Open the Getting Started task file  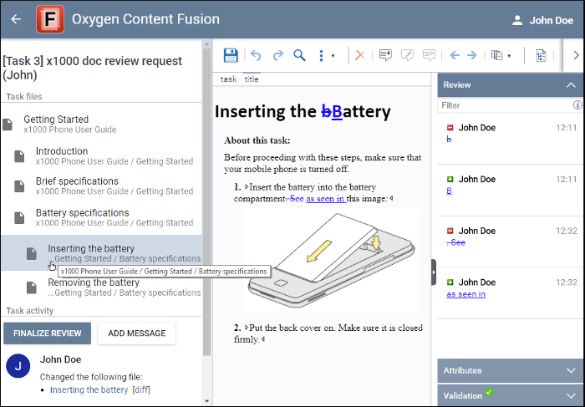coord(101,124)
